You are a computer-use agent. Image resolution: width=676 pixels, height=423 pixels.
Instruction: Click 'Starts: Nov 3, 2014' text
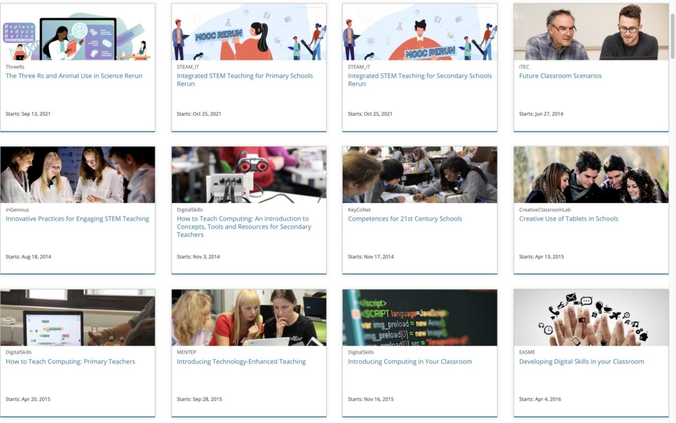point(199,257)
